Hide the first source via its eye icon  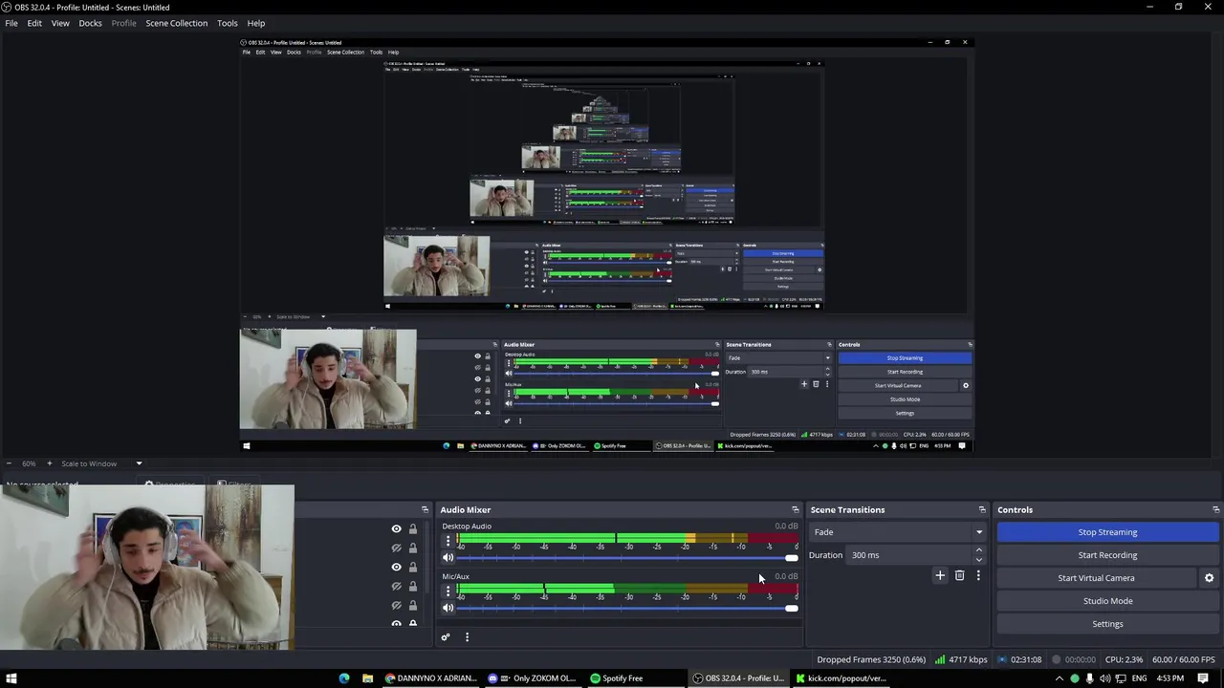tap(396, 528)
